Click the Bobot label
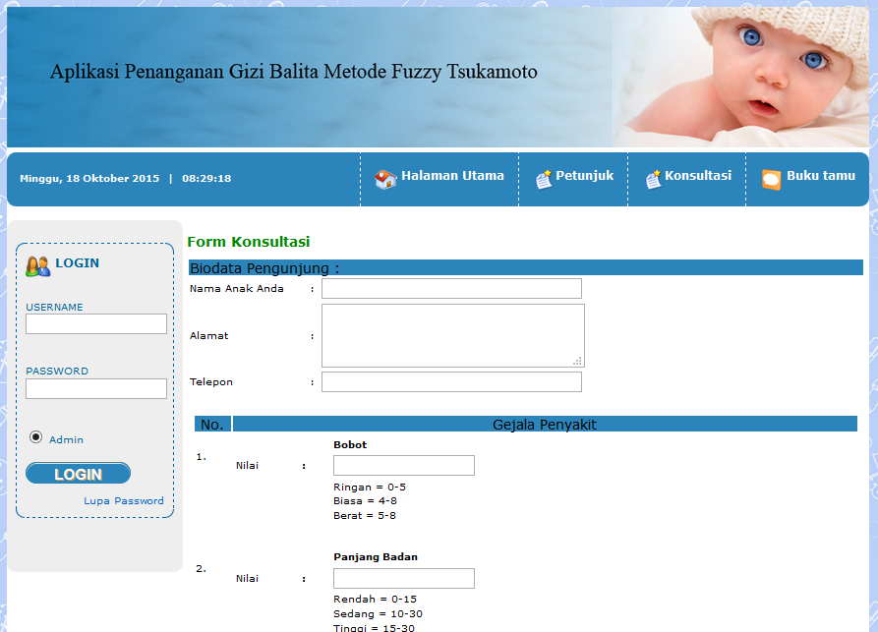Viewport: 878px width, 632px height. 350,444
